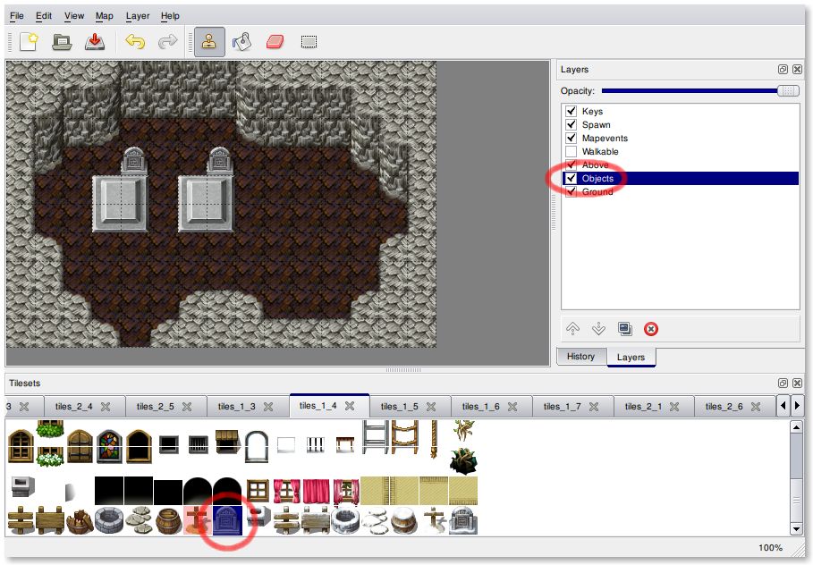Activate the Rectangular Select tool

point(309,42)
